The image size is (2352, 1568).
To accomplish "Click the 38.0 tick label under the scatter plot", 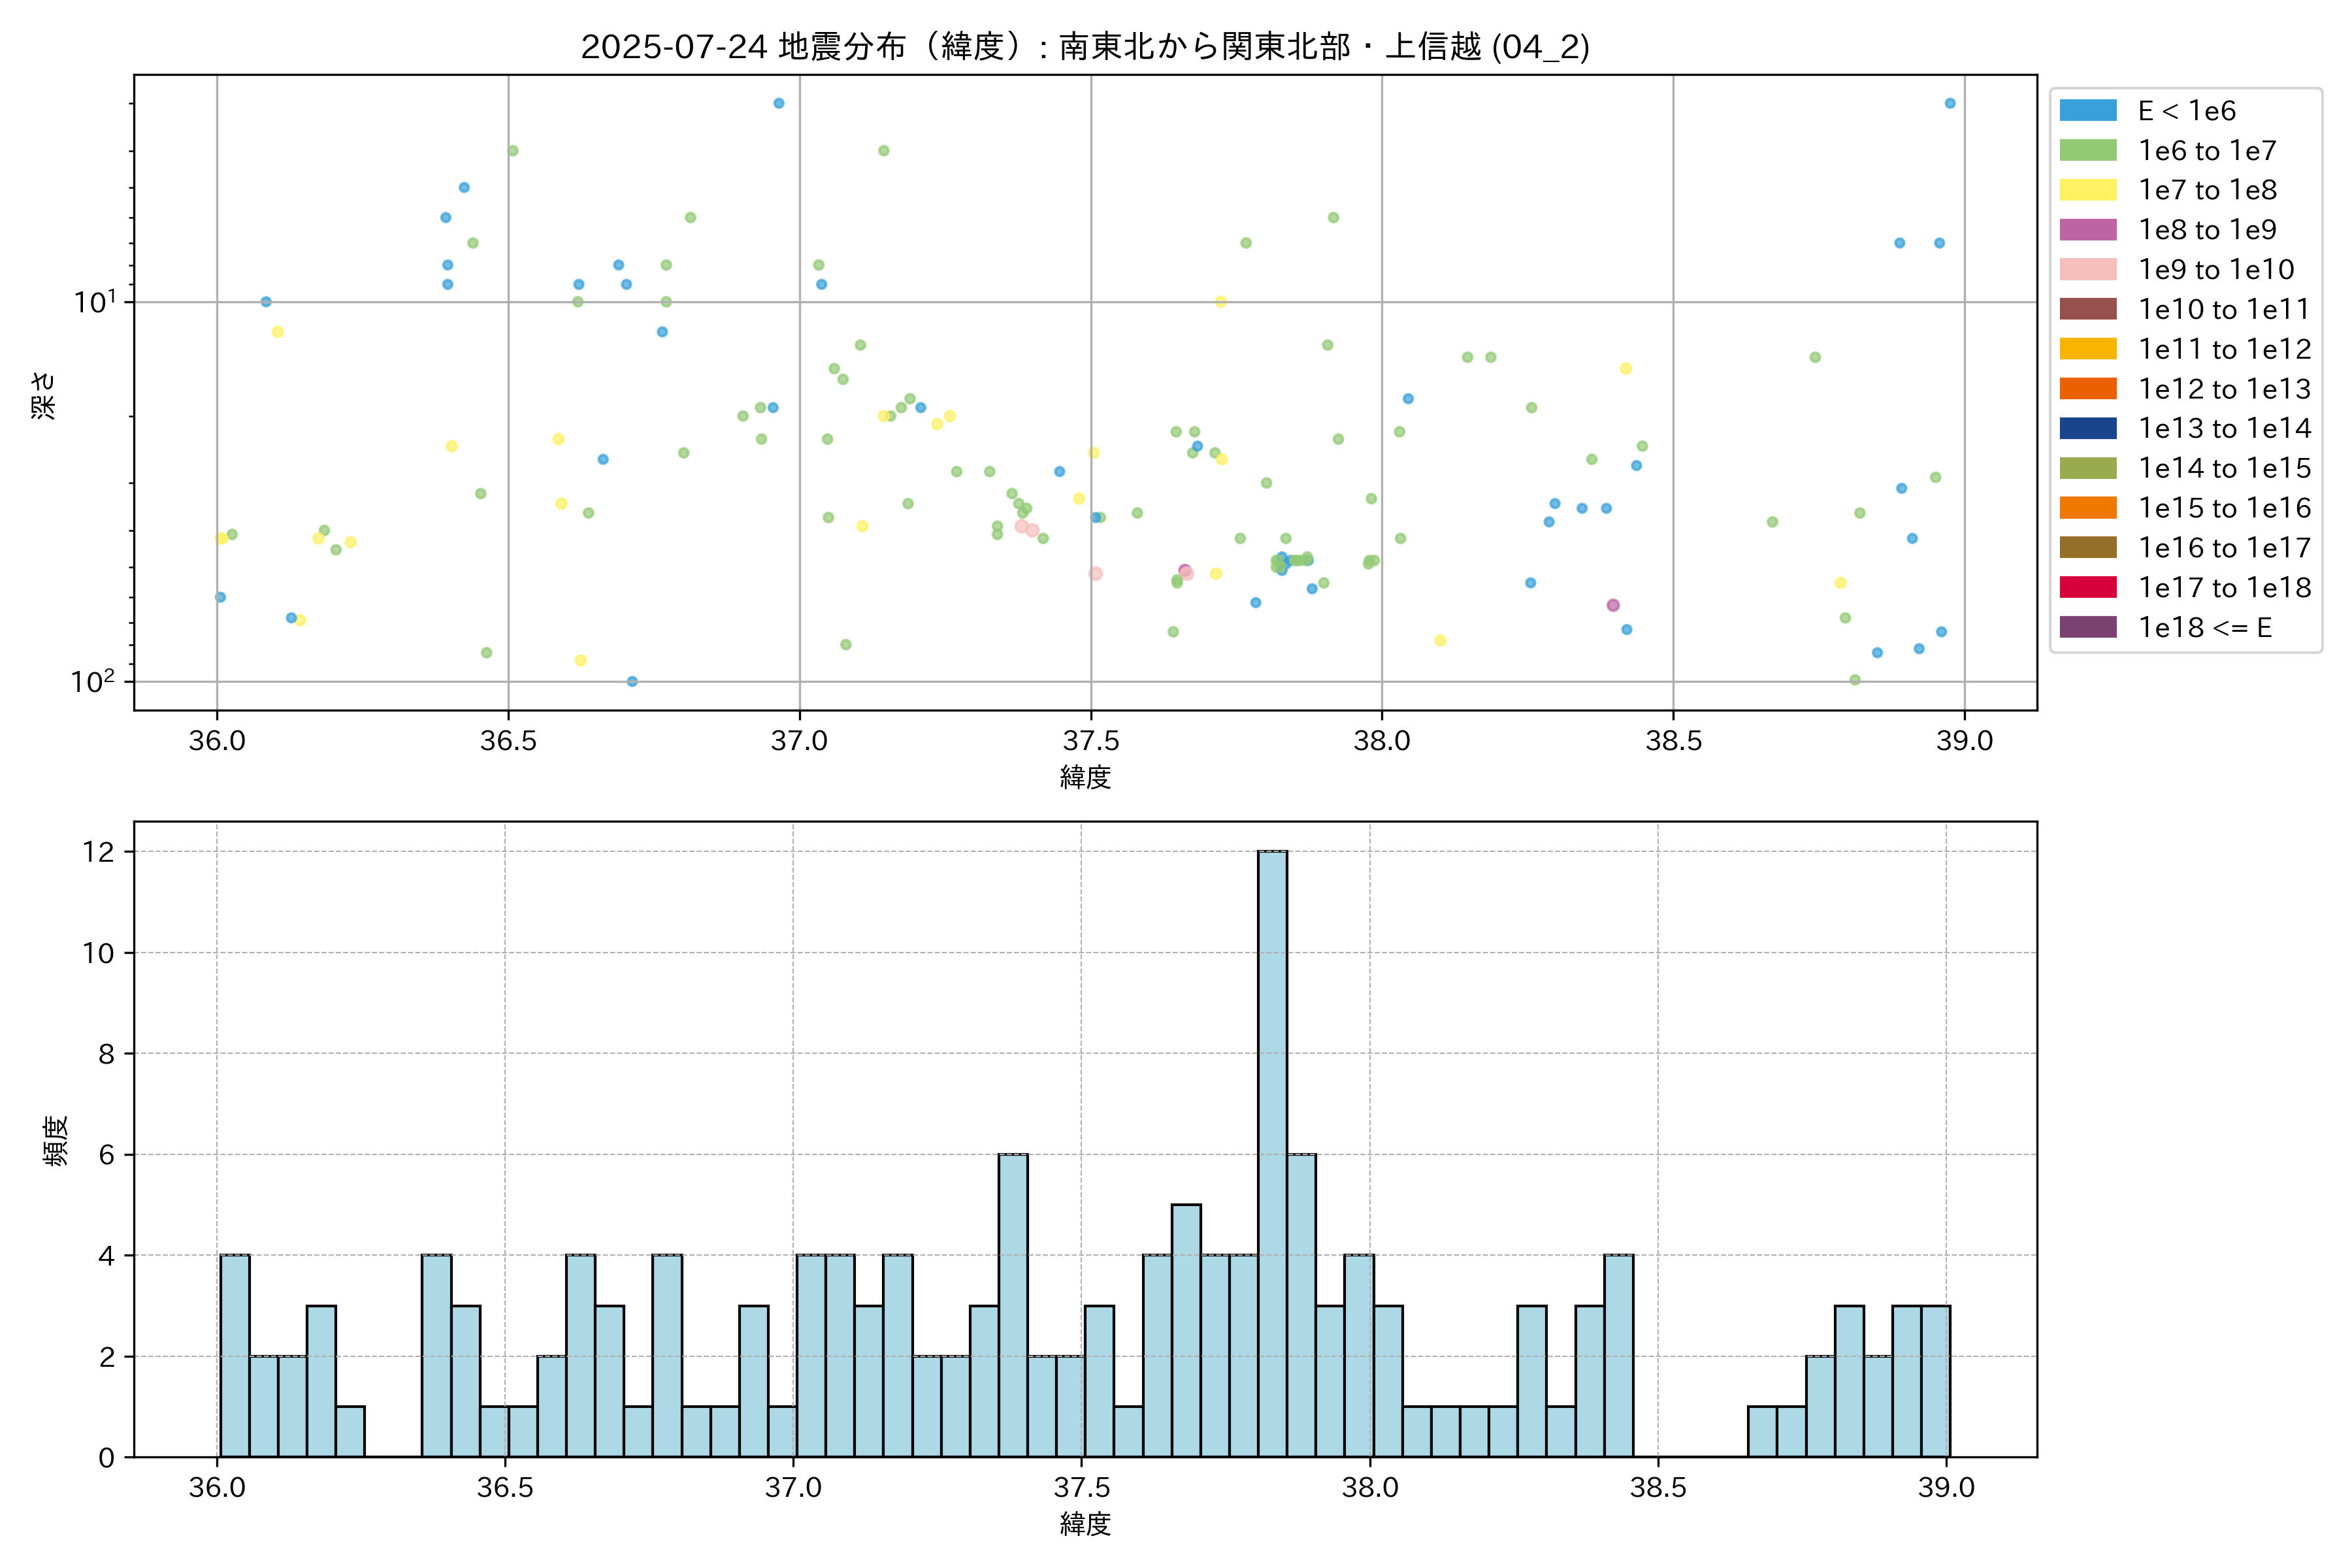I will click(x=1381, y=741).
